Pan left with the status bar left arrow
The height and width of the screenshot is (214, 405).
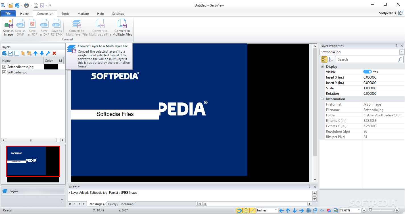pyautogui.click(x=281, y=211)
